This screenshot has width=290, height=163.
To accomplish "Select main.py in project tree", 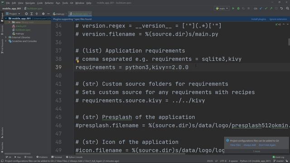I will [18, 34].
